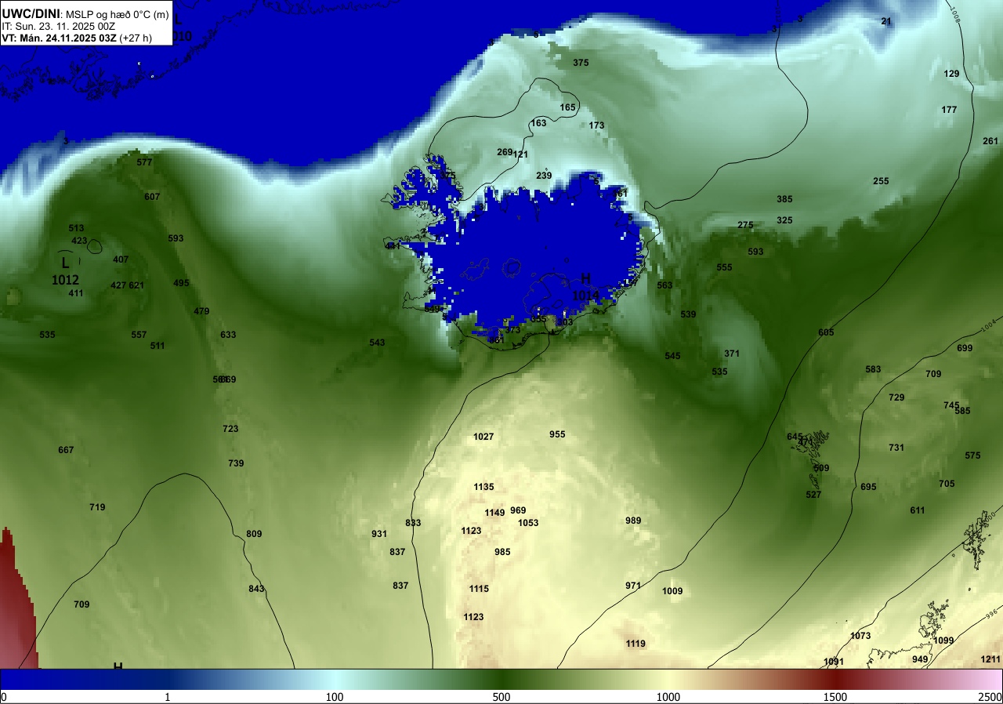This screenshot has width=1003, height=704.
Task: Click the 583 height value
Action: [x=873, y=369]
